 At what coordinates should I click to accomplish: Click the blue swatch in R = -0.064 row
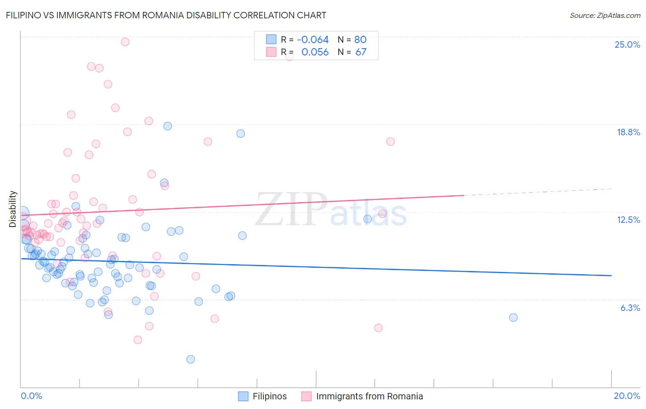point(271,39)
